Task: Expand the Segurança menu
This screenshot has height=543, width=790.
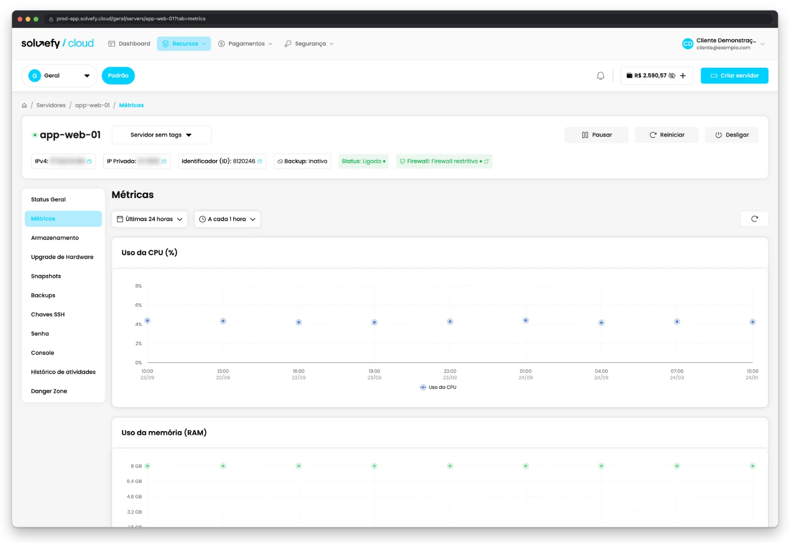Action: pyautogui.click(x=309, y=44)
